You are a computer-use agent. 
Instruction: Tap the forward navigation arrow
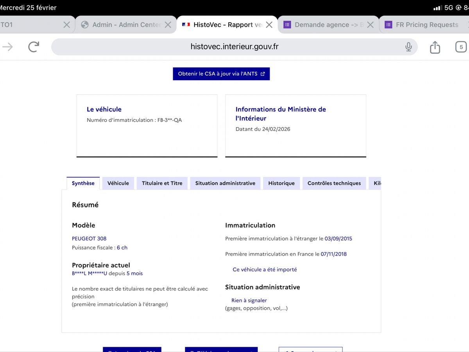(x=8, y=47)
